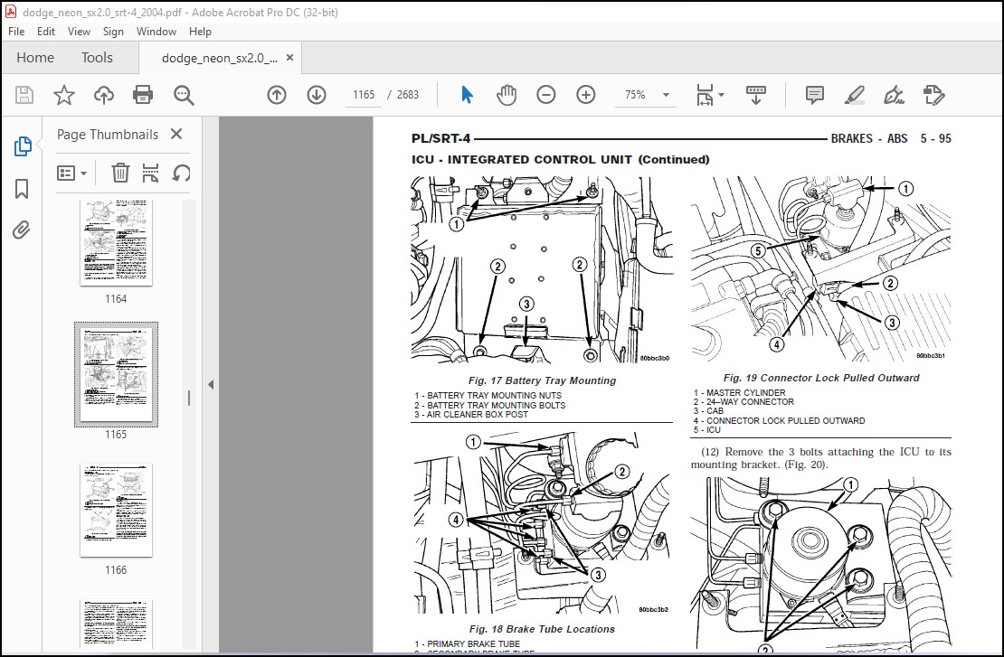Select page 1164 thumbnail
This screenshot has height=657, width=1004.
click(116, 241)
